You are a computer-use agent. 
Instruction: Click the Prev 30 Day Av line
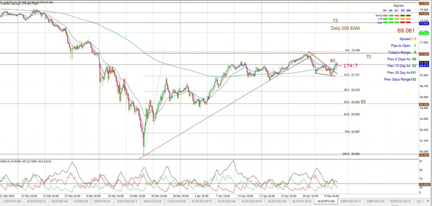click(x=402, y=72)
